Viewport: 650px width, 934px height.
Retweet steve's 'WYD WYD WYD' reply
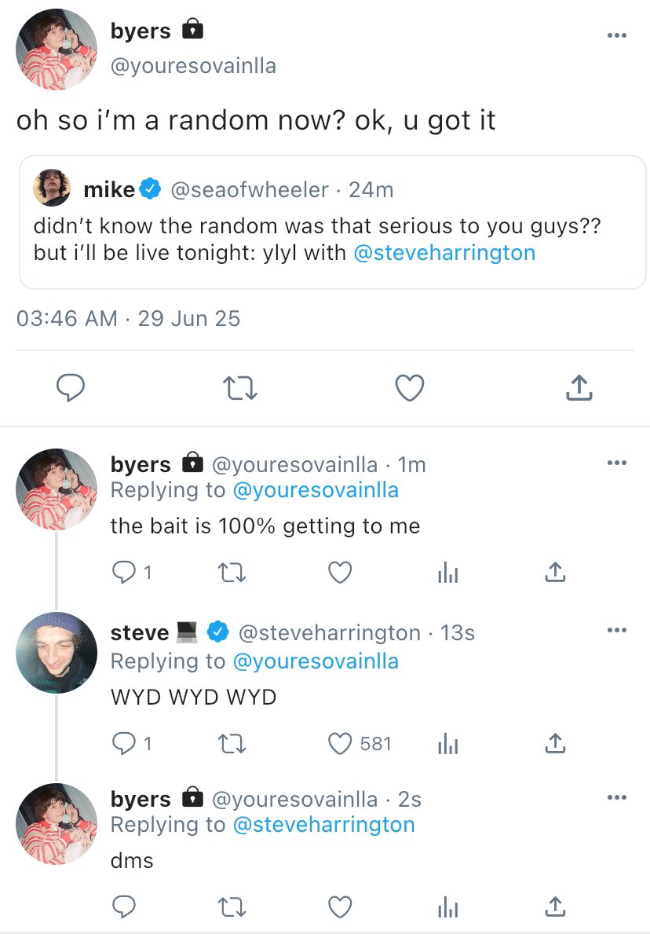point(232,743)
